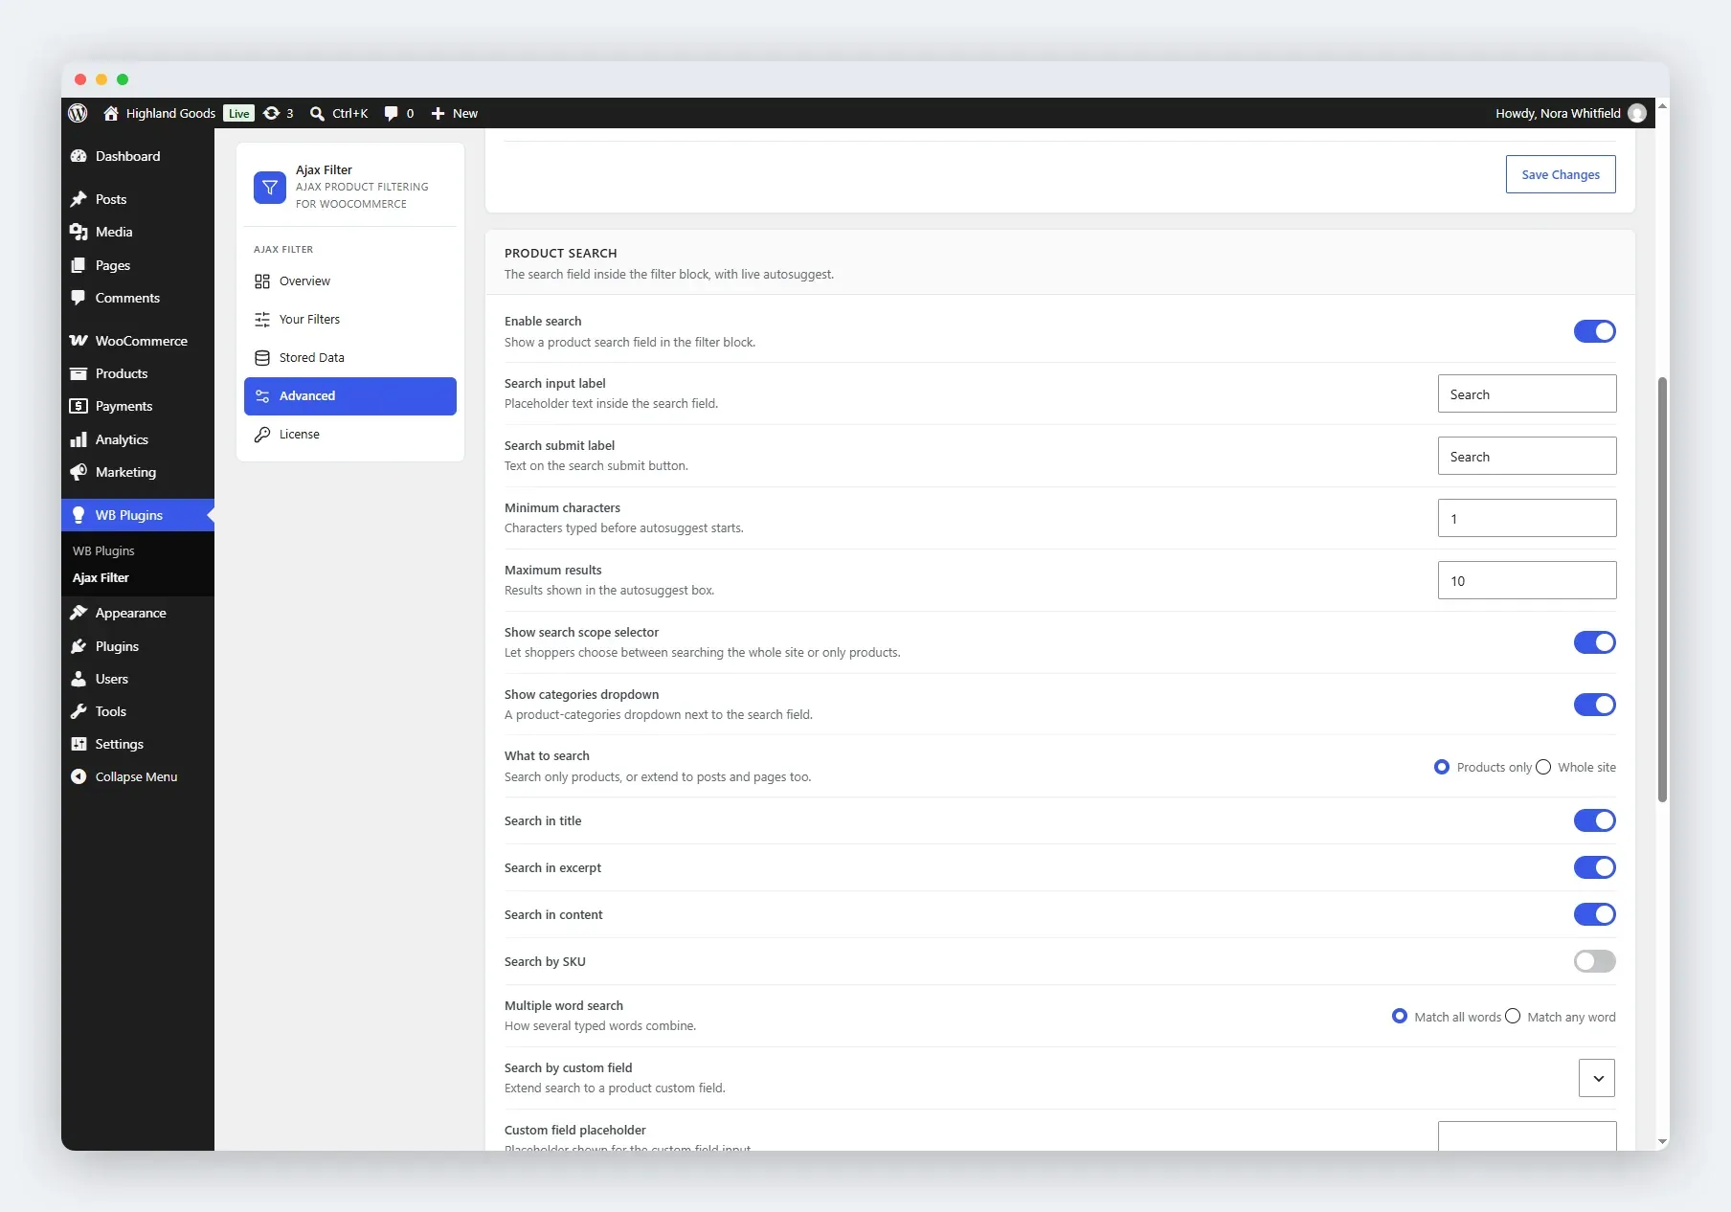The width and height of the screenshot is (1731, 1212).
Task: Open the WordPress logo menu
Action: click(x=79, y=113)
